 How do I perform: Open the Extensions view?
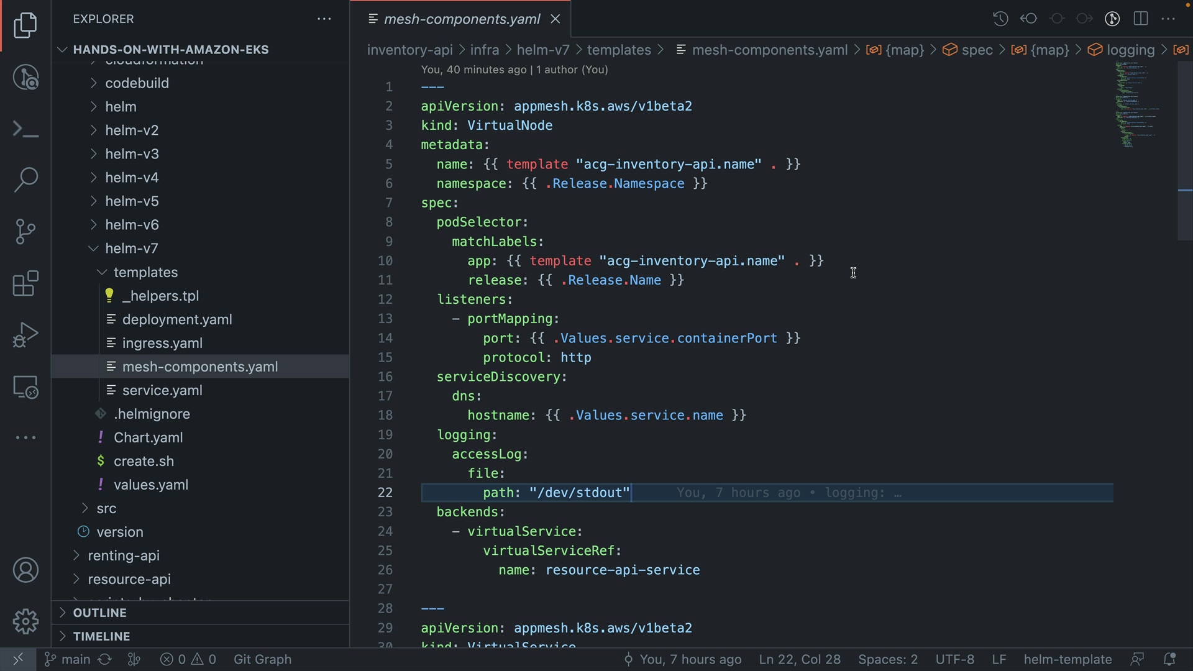25,284
